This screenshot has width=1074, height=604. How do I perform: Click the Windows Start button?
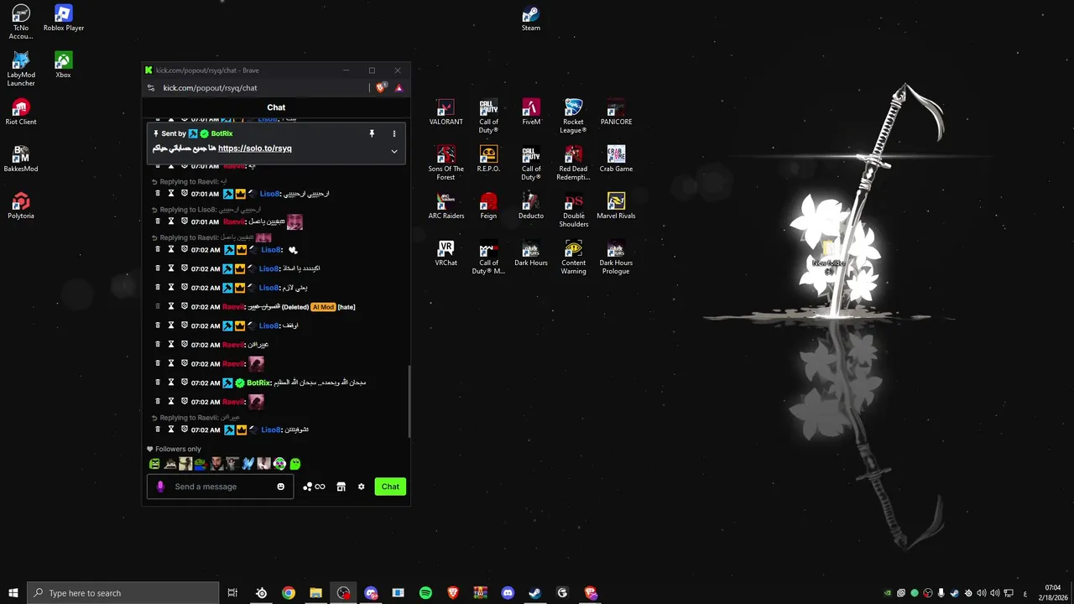click(x=13, y=593)
